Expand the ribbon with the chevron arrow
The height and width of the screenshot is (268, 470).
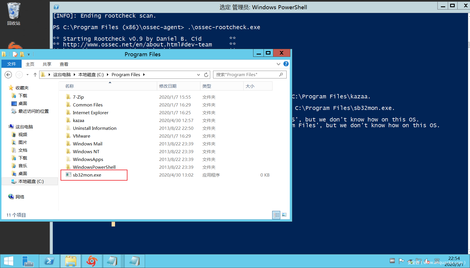tap(278, 64)
